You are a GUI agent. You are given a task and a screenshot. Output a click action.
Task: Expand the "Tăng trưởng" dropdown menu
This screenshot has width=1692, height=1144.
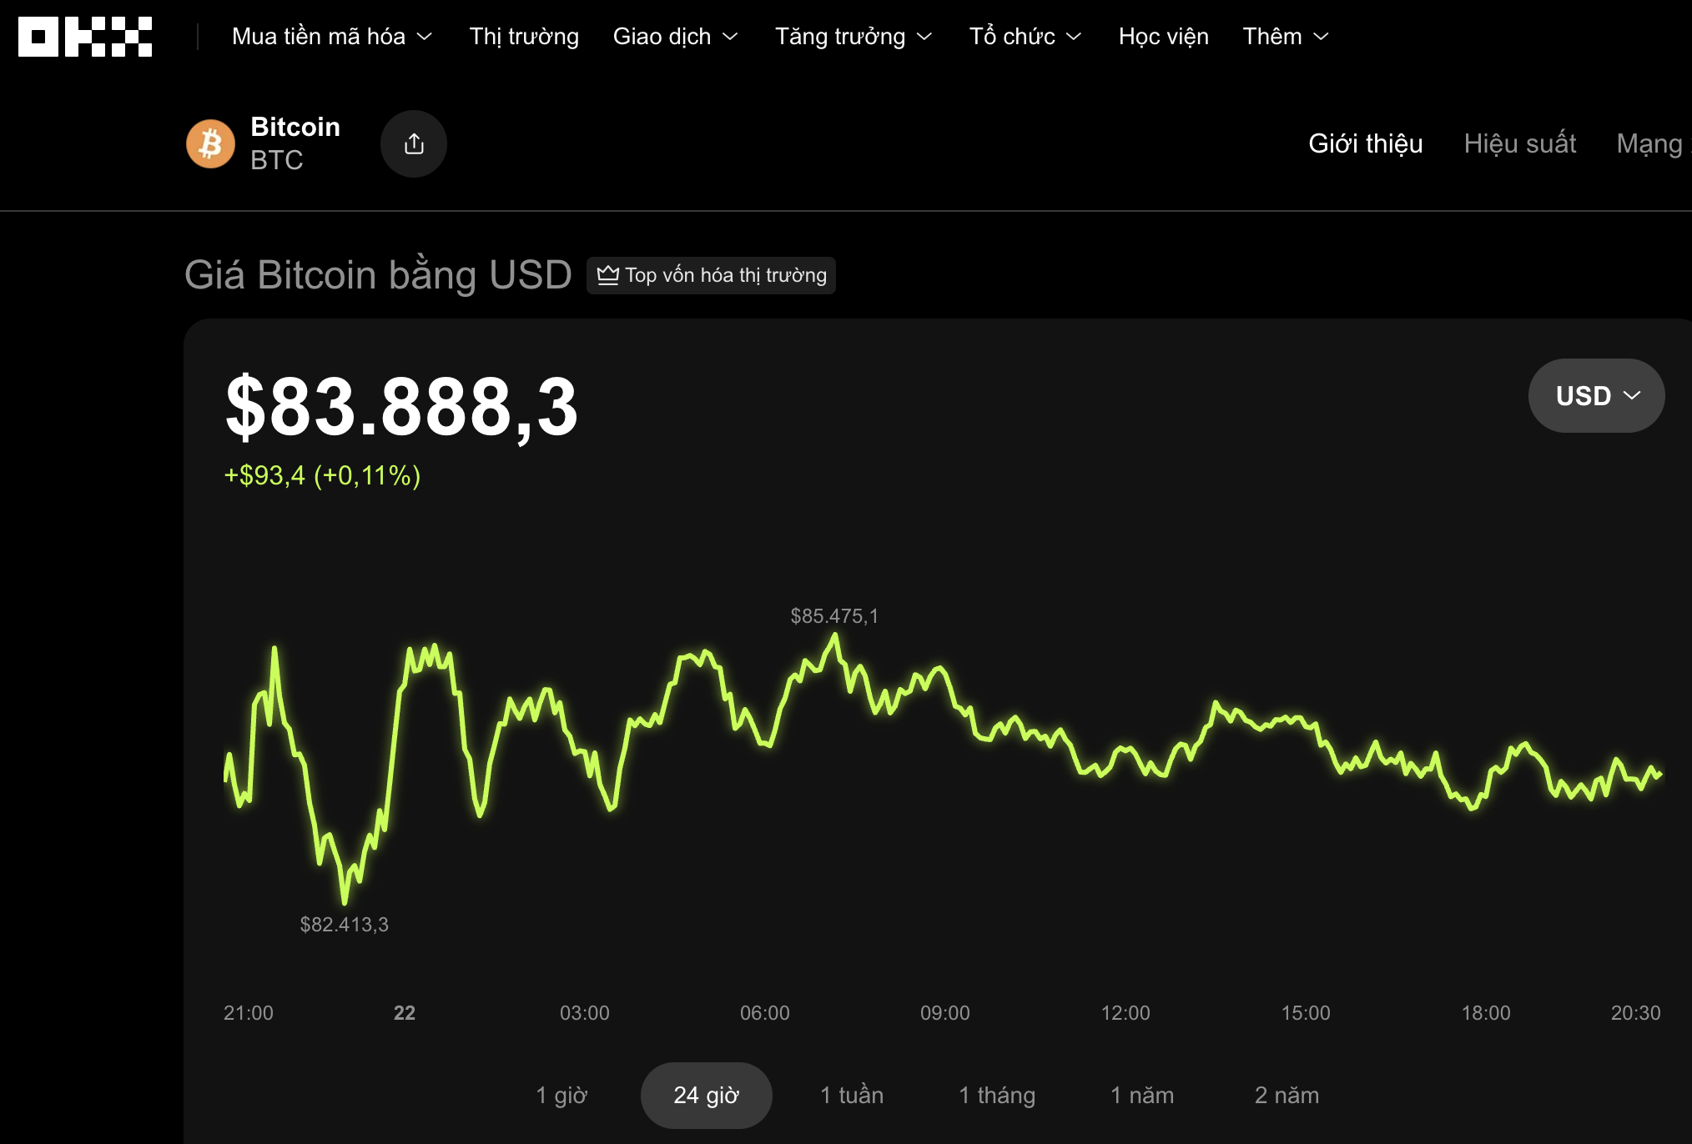[x=853, y=37]
